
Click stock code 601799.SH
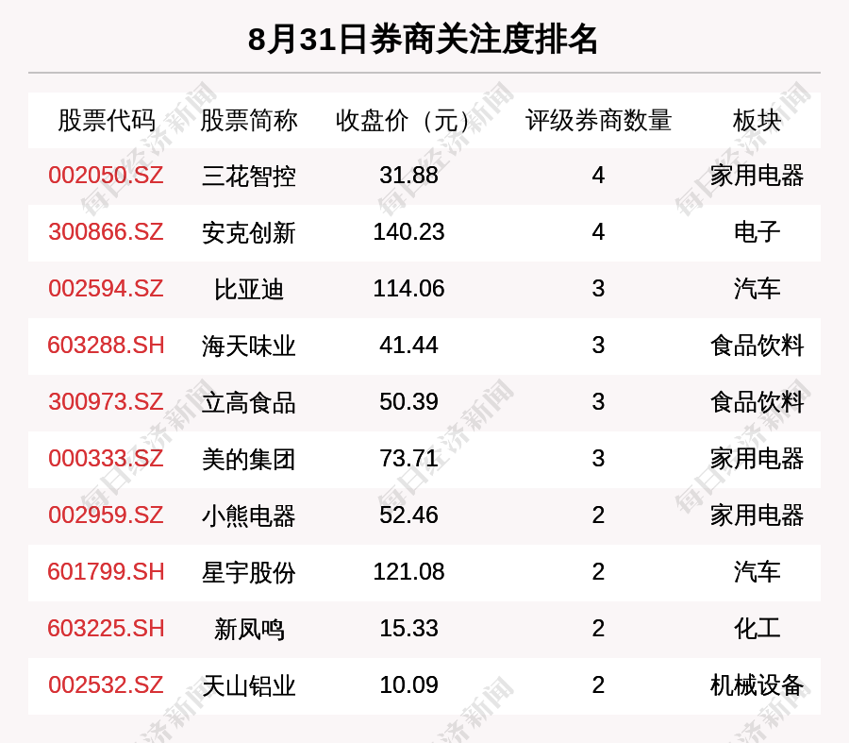(x=106, y=572)
